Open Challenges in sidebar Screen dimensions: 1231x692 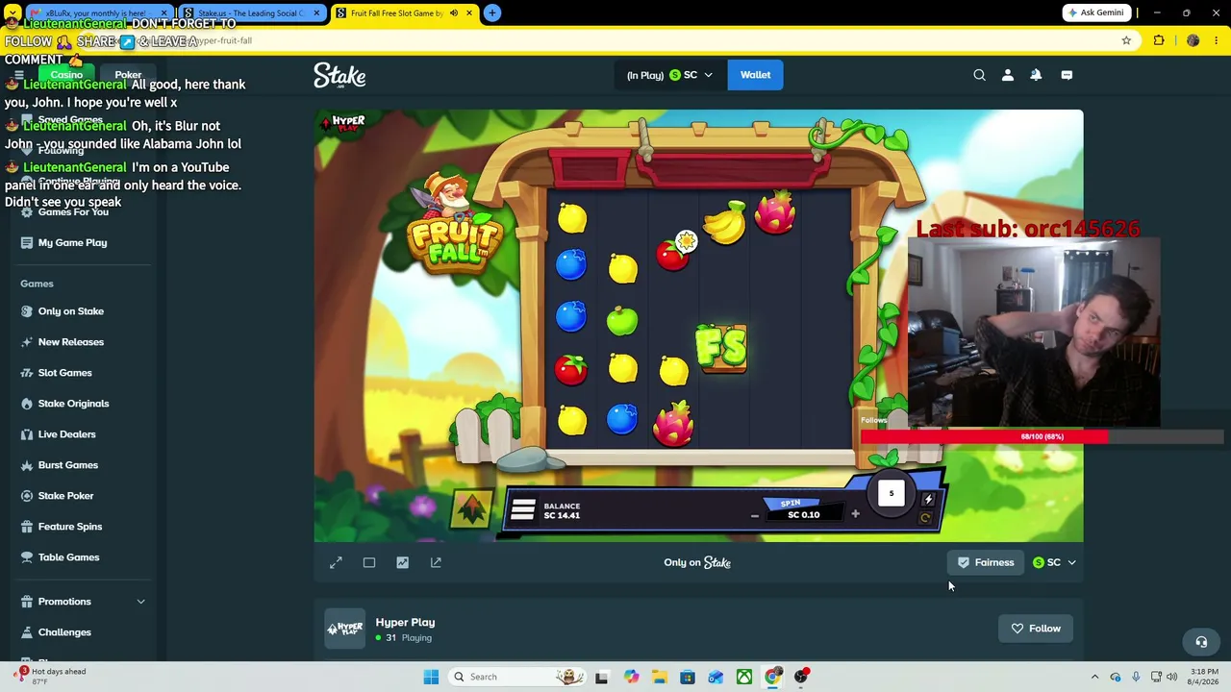point(64,632)
